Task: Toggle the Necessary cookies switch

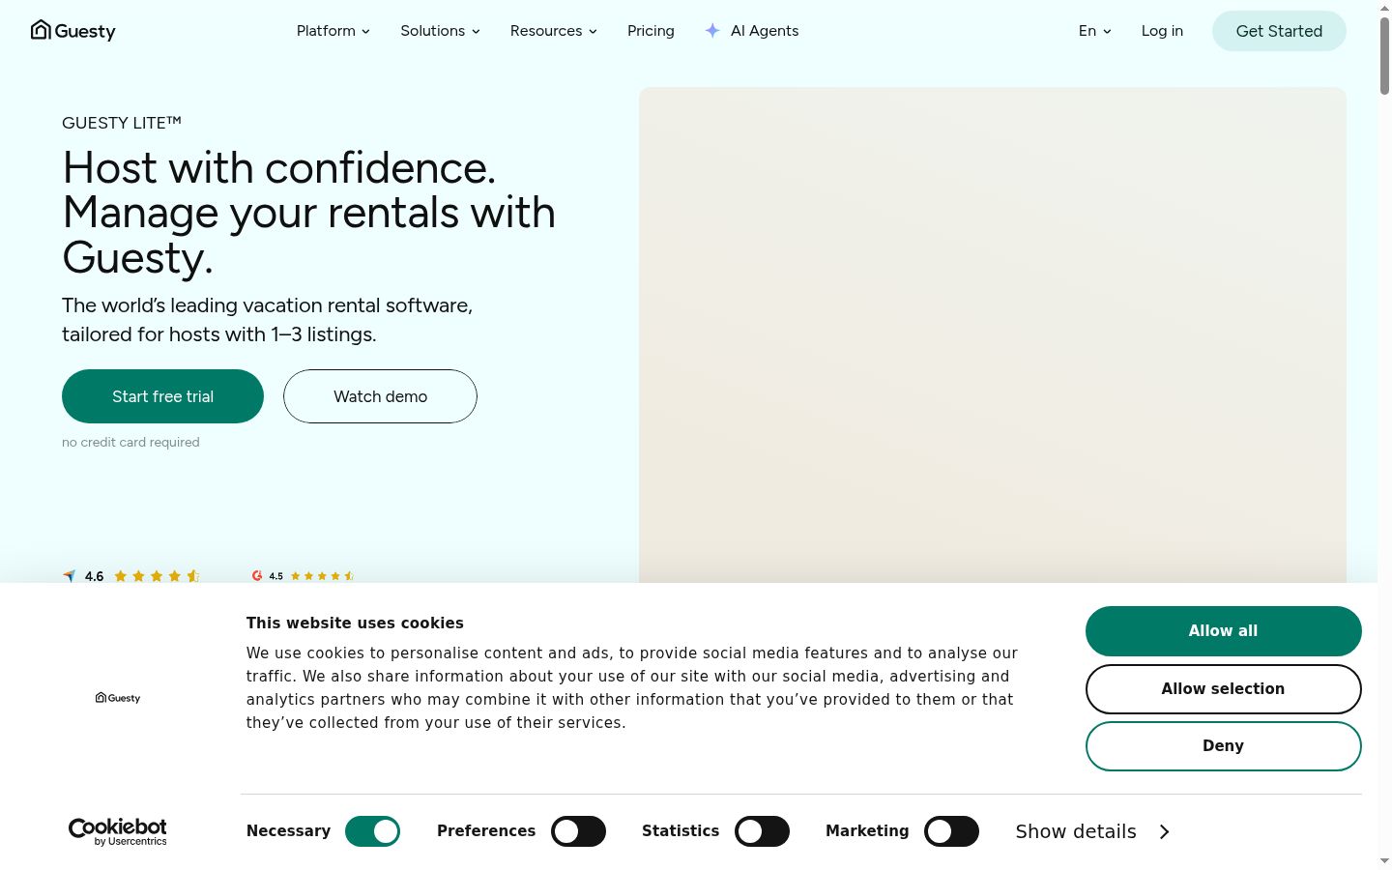Action: [x=373, y=831]
